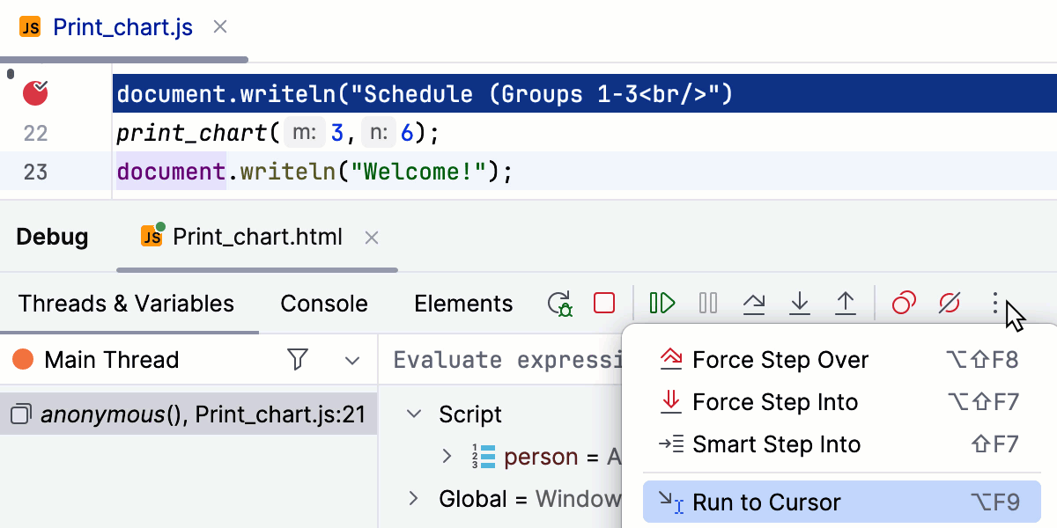
Task: Step into the function call
Action: 799,303
